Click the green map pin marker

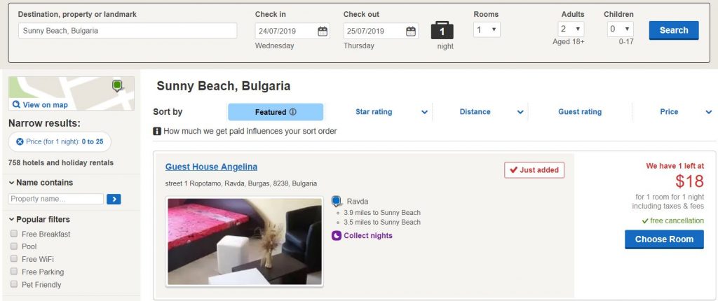[118, 86]
